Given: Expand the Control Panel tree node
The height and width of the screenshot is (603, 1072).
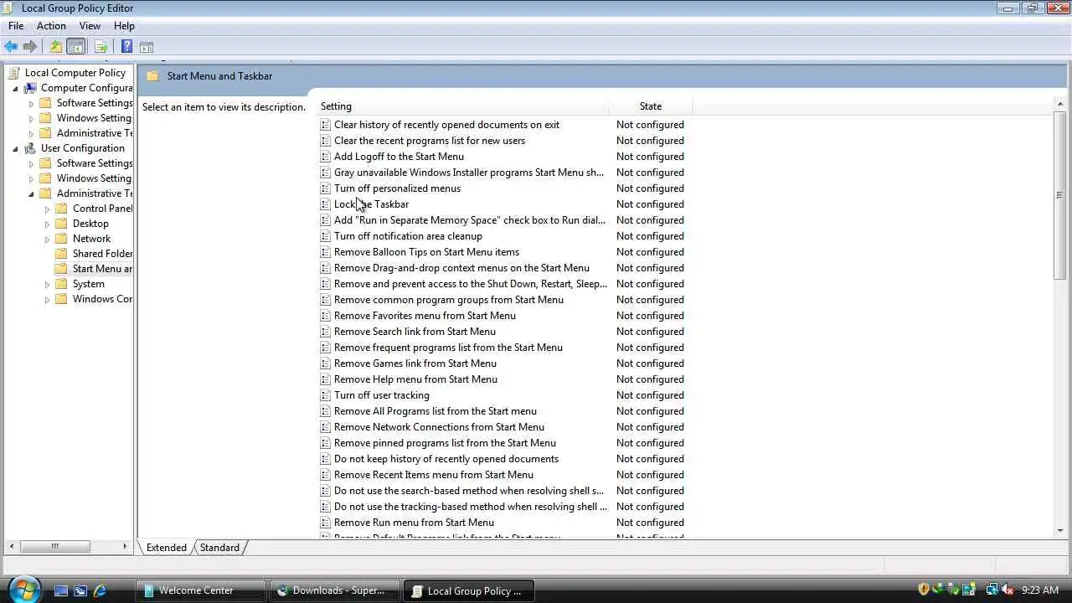Looking at the screenshot, I should pos(48,209).
